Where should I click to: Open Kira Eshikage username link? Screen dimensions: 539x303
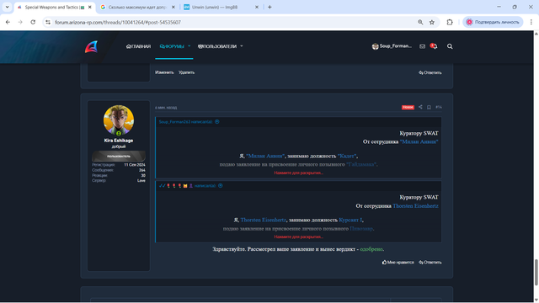[119, 141]
